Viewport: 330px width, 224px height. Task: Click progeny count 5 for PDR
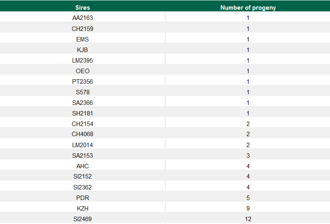(x=248, y=198)
